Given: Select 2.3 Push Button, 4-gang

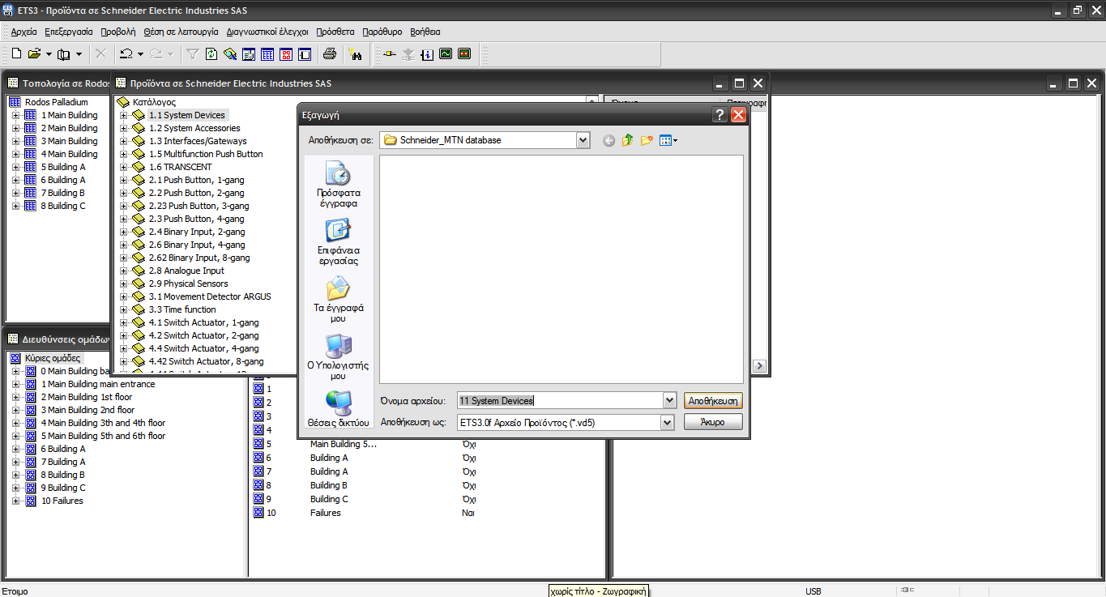Looking at the screenshot, I should (196, 219).
